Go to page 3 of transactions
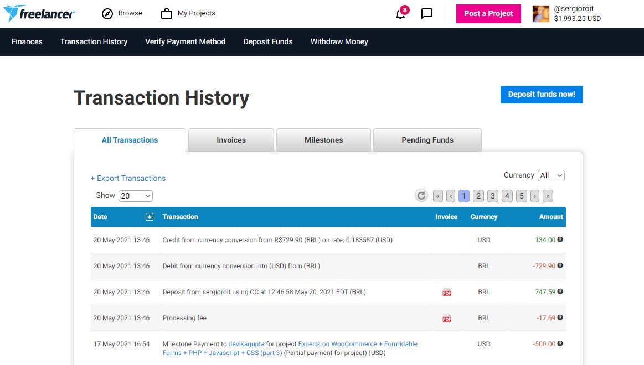 [x=493, y=196]
